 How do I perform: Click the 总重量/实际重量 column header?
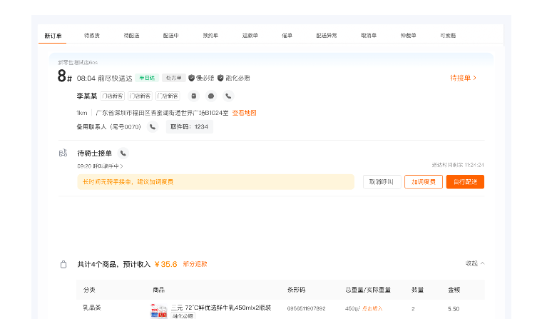pos(368,290)
